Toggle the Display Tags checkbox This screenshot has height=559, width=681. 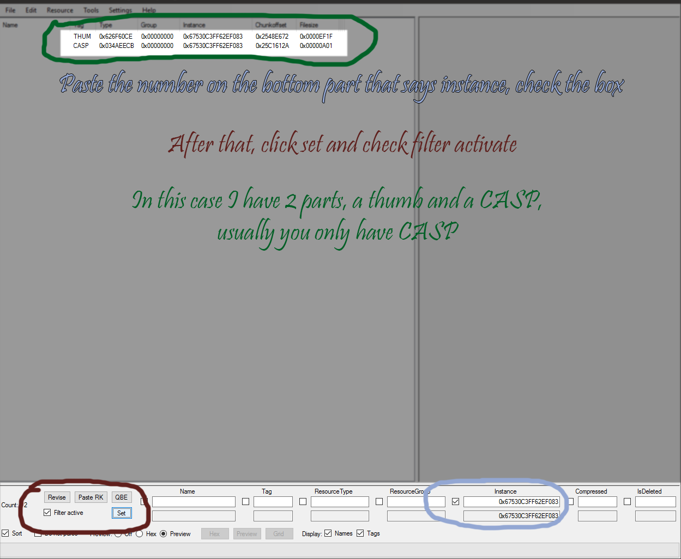(360, 533)
